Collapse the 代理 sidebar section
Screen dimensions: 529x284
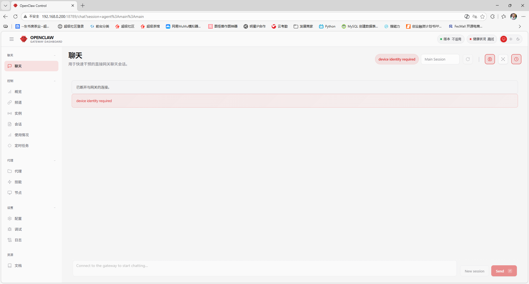55,160
